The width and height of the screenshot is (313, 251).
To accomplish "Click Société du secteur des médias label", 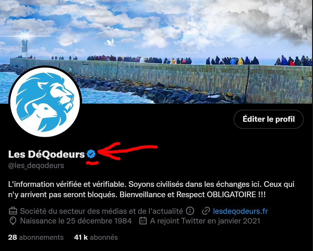I will click(x=102, y=211).
